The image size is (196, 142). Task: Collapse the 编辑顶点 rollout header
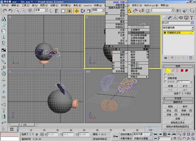(178, 102)
